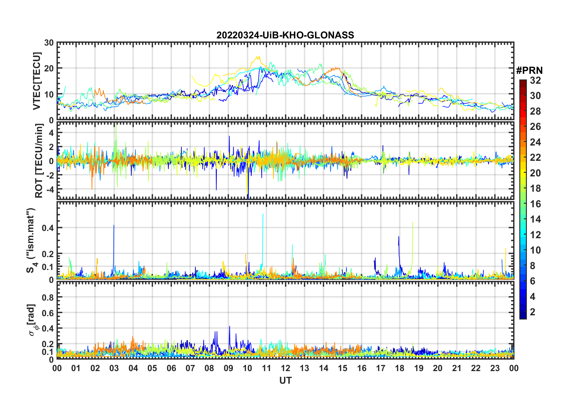The image size is (571, 399).
Task: Click colorbar tick label 26
Action: (x=535, y=127)
